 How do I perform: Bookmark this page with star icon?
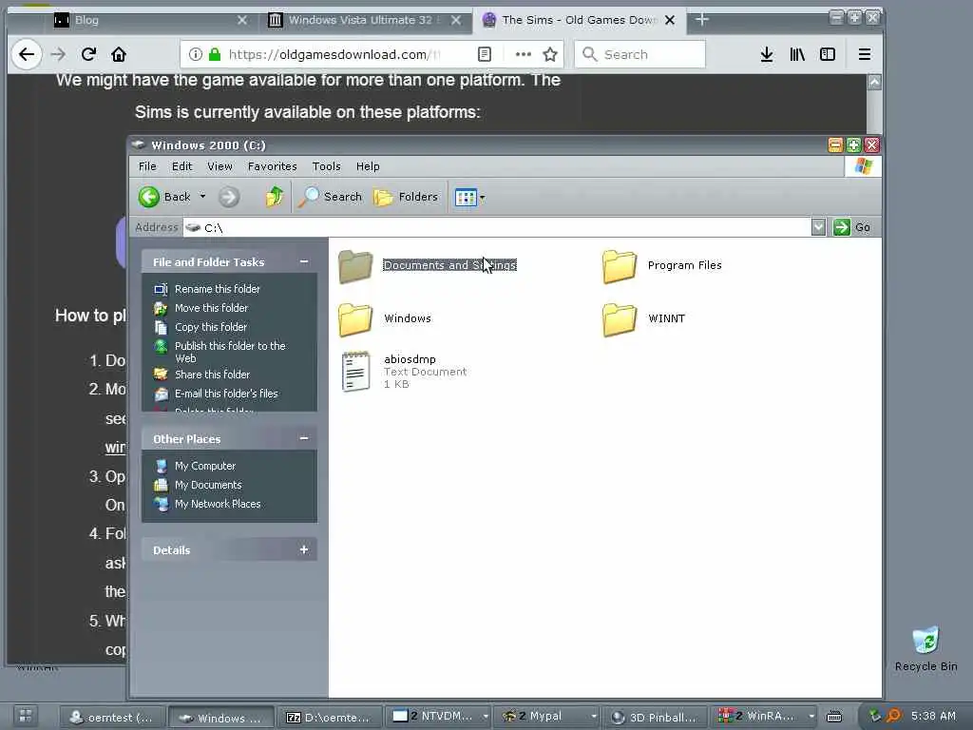click(550, 54)
